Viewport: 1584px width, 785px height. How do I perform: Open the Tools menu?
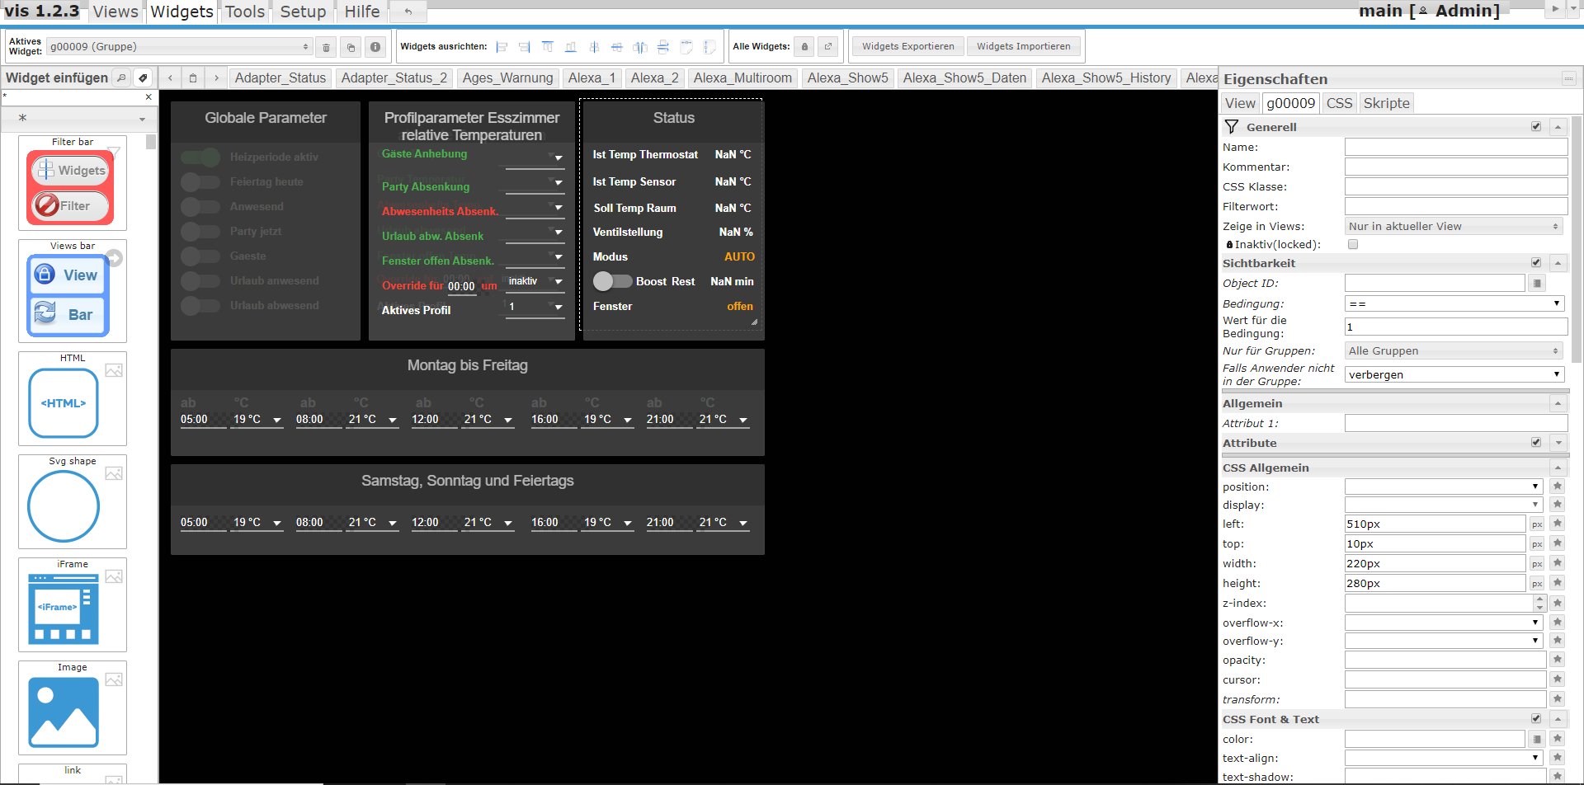[245, 12]
